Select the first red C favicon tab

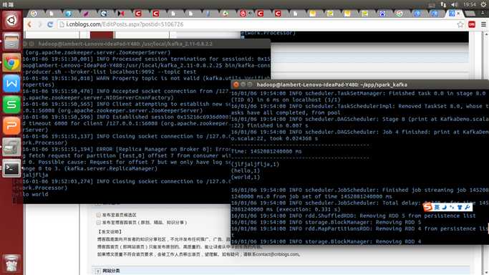pyautogui.click(x=138, y=14)
